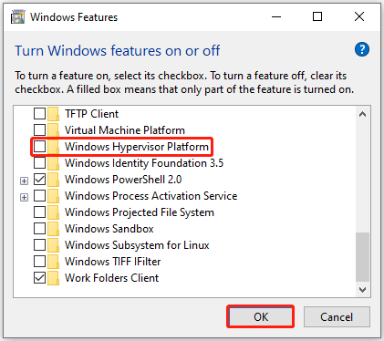Click the Windows Hypervisor Platform folder icon
The width and height of the screenshot is (384, 341).
(x=54, y=147)
